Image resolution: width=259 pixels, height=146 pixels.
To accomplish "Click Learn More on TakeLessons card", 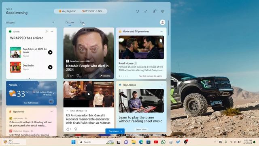I will click(141, 129).
